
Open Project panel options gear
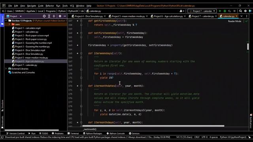click(60, 16)
